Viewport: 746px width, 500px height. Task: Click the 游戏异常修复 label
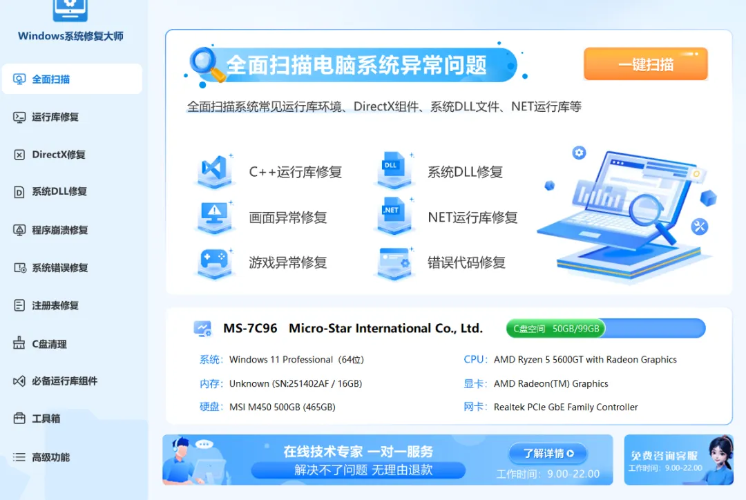(288, 262)
